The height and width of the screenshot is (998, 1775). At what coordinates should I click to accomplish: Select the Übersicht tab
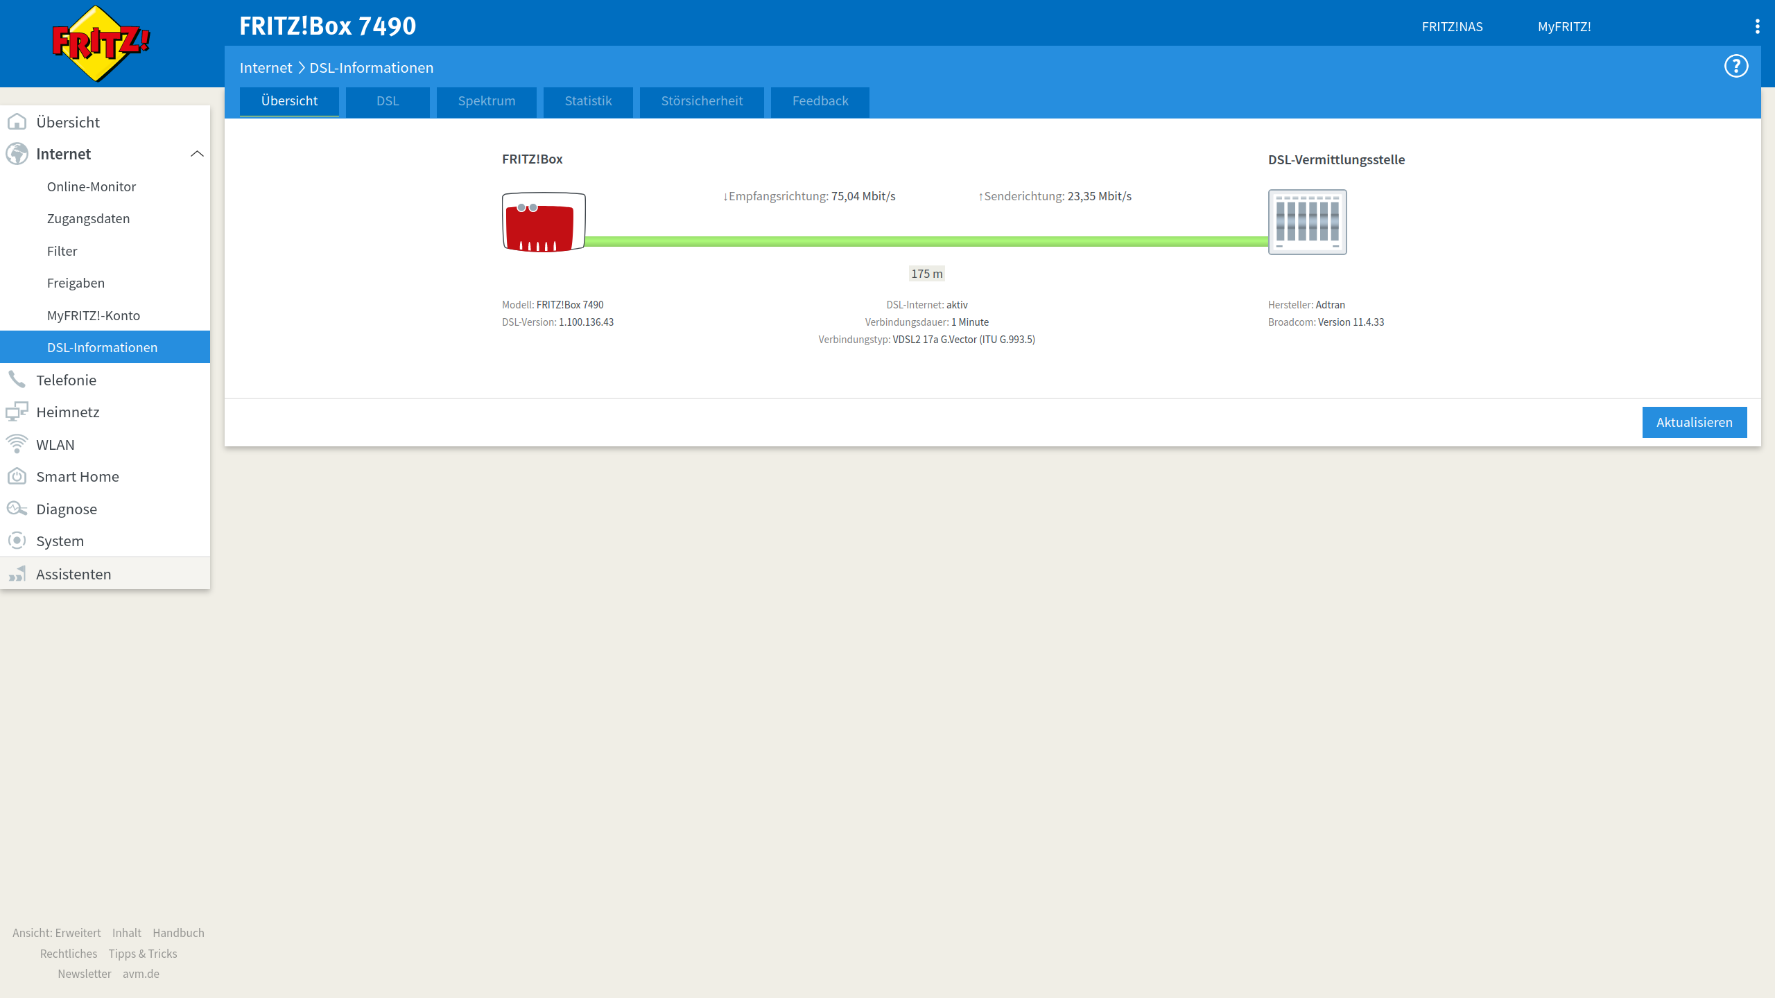289,101
